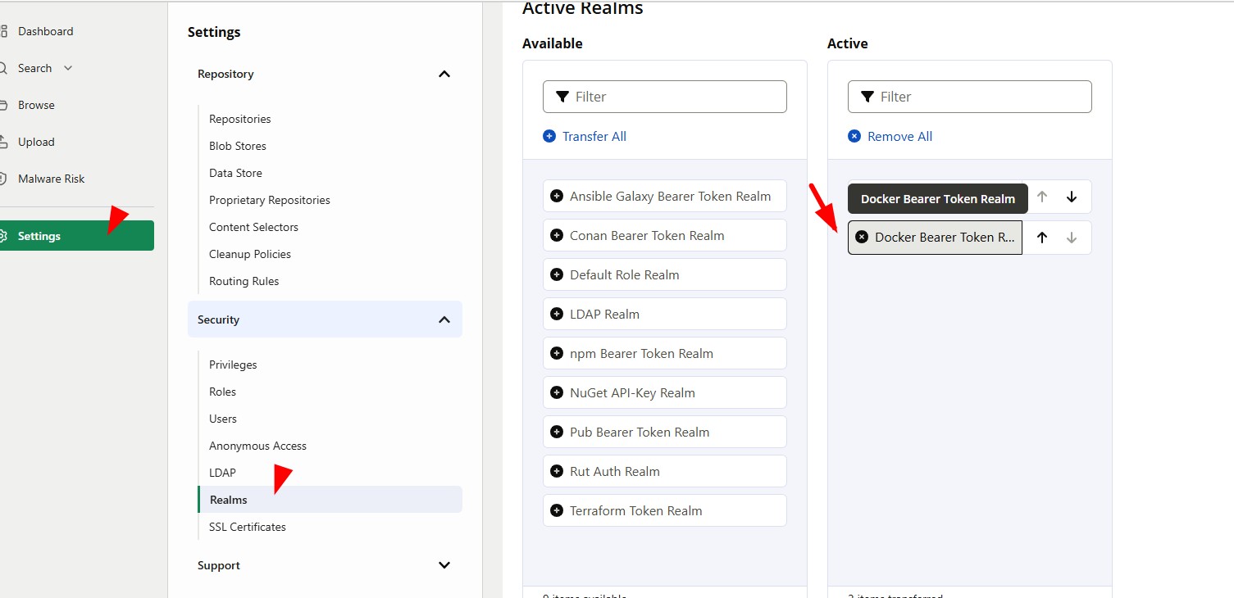This screenshot has width=1234, height=598.
Task: Open Proprietary Repositories
Action: tap(270, 200)
